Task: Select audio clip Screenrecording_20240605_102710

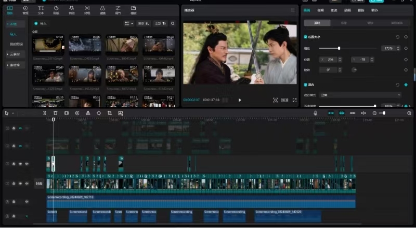Action: tap(201, 202)
